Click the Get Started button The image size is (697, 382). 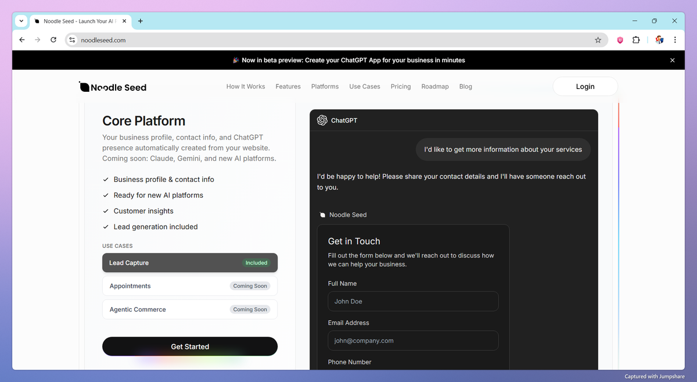pos(190,347)
